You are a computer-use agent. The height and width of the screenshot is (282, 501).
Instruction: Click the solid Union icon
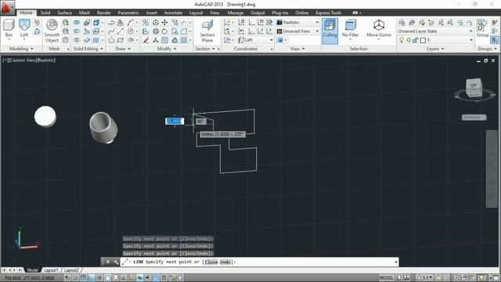[77, 23]
